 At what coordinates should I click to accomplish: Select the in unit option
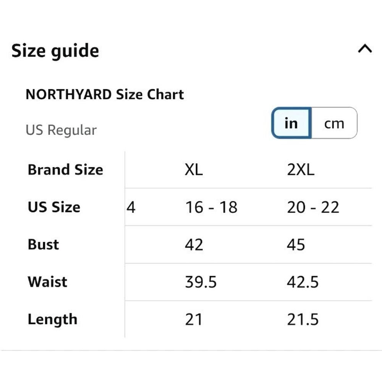pyautogui.click(x=291, y=123)
